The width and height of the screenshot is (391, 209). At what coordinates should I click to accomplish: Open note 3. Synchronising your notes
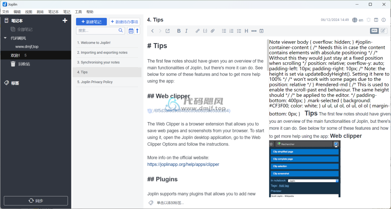click(107, 62)
